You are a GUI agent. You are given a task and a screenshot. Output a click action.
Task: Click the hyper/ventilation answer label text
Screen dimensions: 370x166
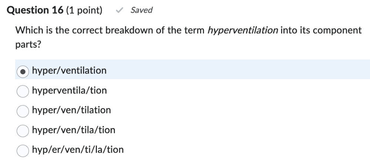click(69, 70)
